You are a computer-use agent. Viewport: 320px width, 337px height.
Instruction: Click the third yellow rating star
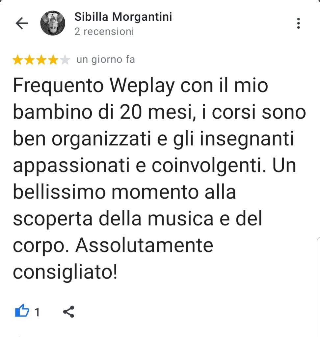[41, 60]
